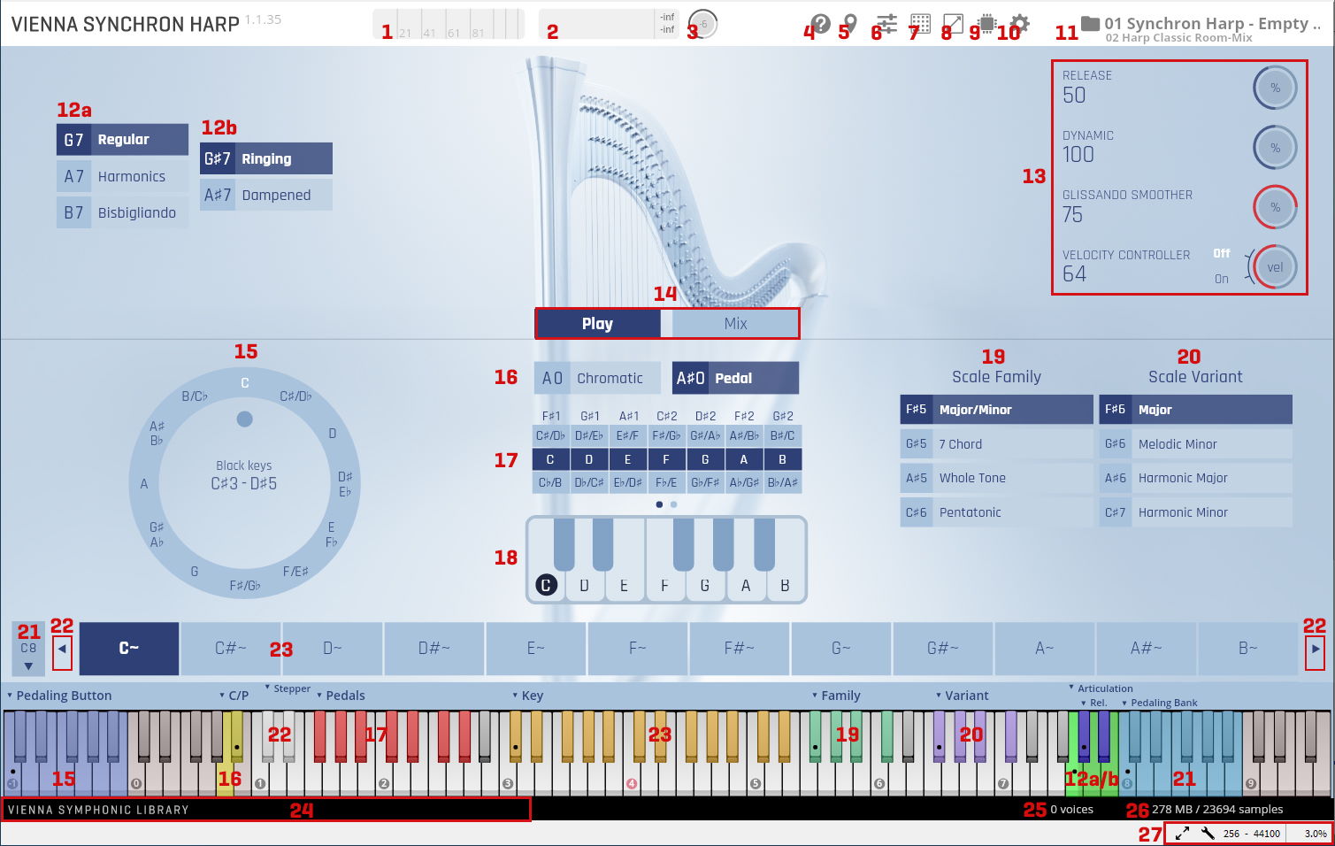Choose the Melodic Minor variant
This screenshot has width=1335, height=846.
1196,444
